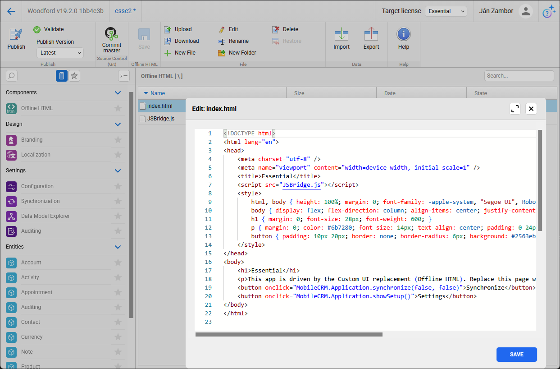Create a New File
The image size is (560, 369).
pyautogui.click(x=180, y=53)
